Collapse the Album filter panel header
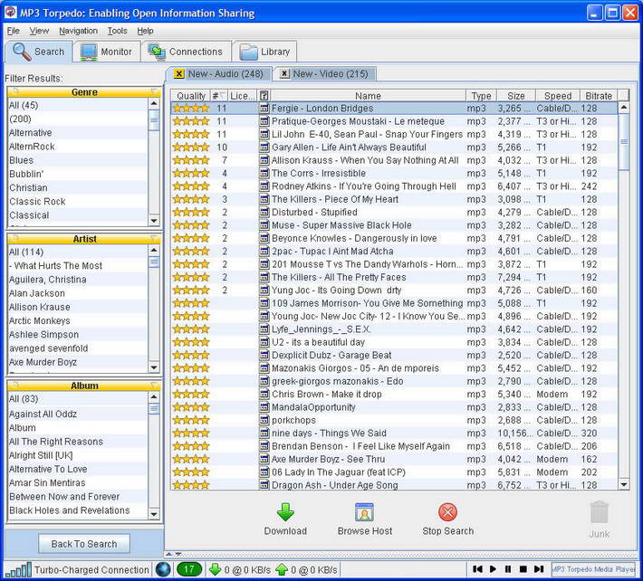 pyautogui.click(x=84, y=386)
